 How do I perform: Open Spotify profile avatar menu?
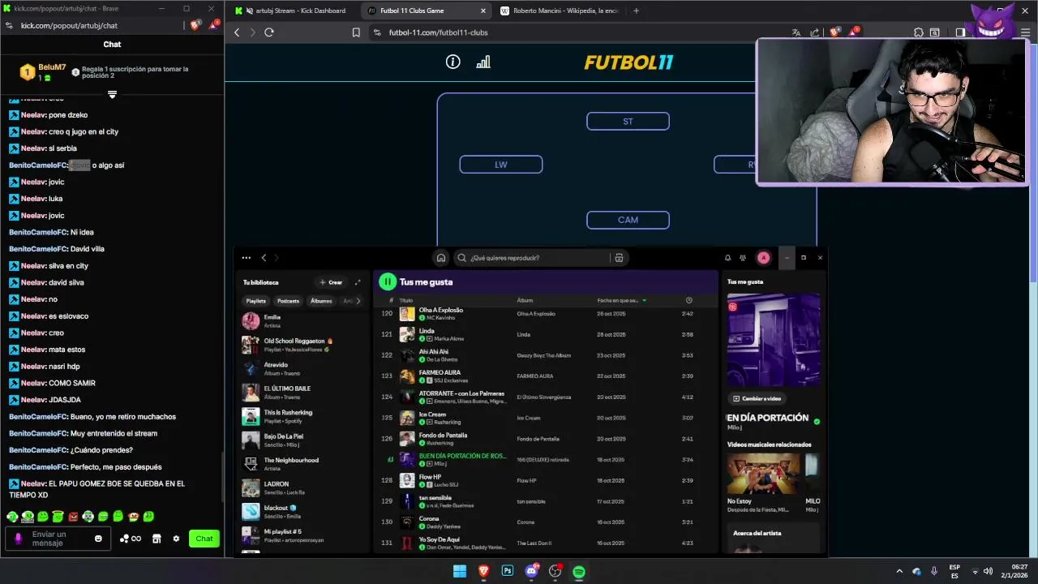tap(763, 258)
